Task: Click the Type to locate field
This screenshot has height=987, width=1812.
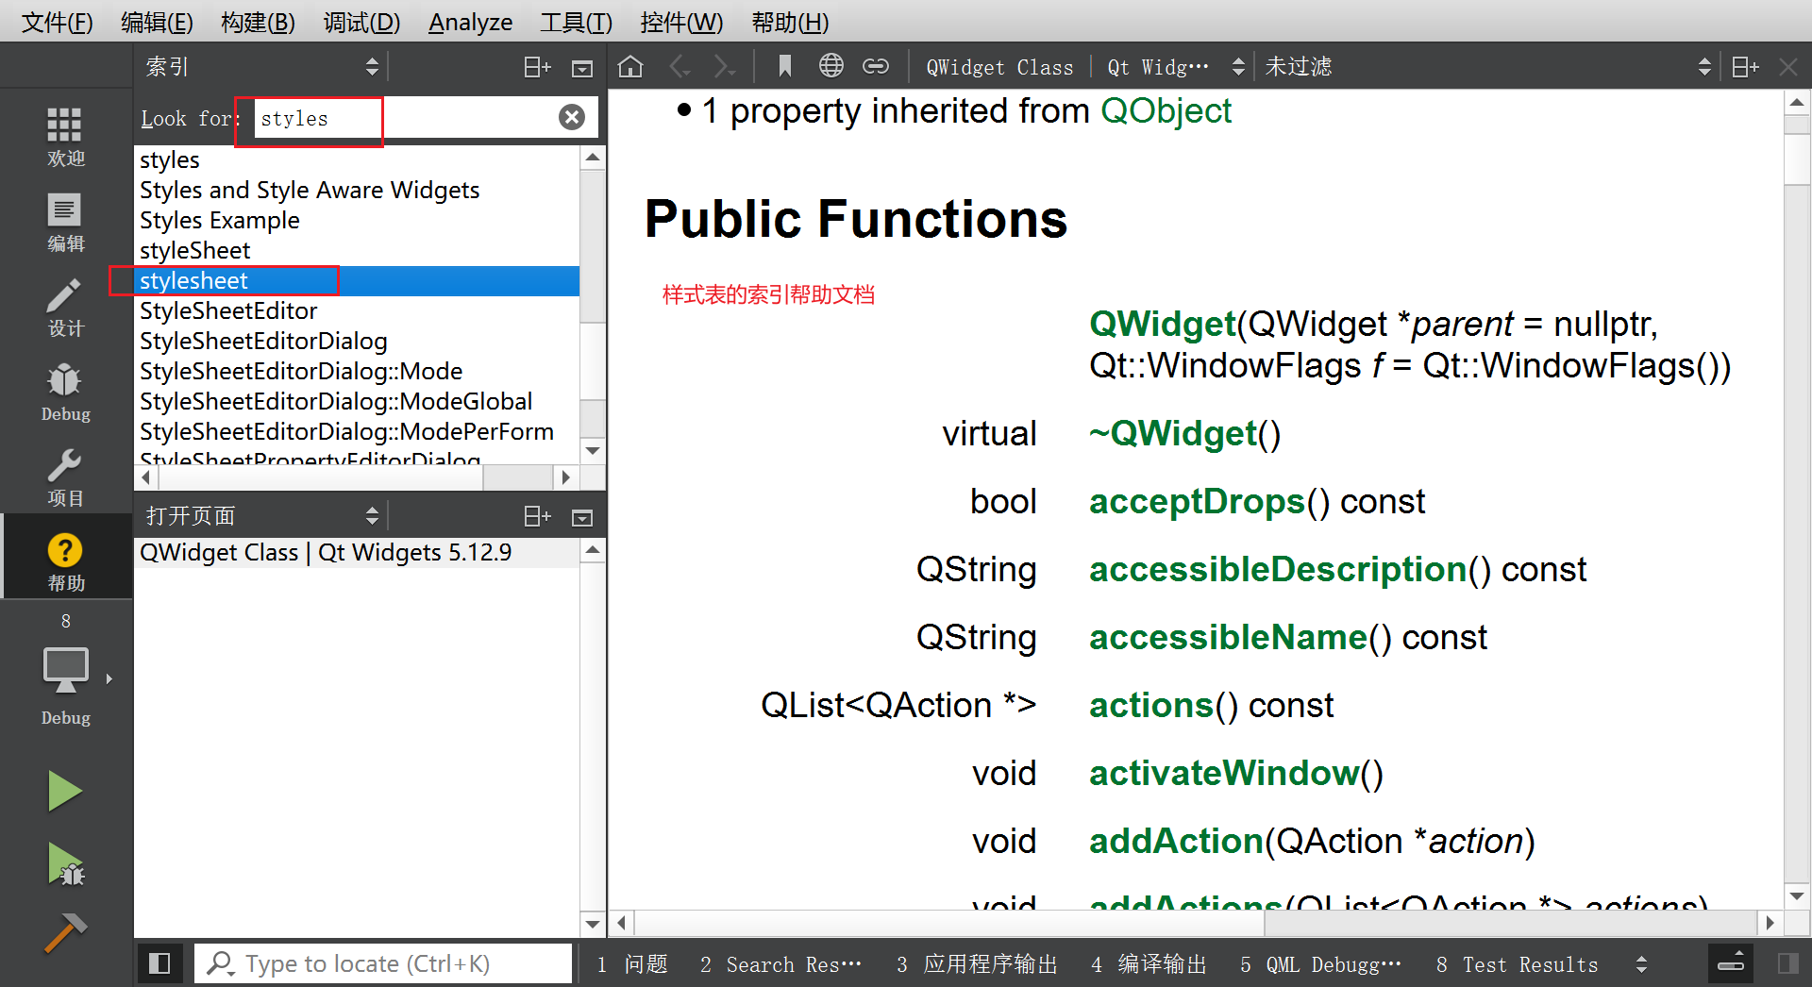Action: [377, 962]
